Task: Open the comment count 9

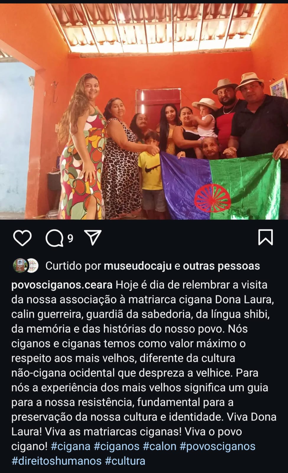Action: coord(70,239)
